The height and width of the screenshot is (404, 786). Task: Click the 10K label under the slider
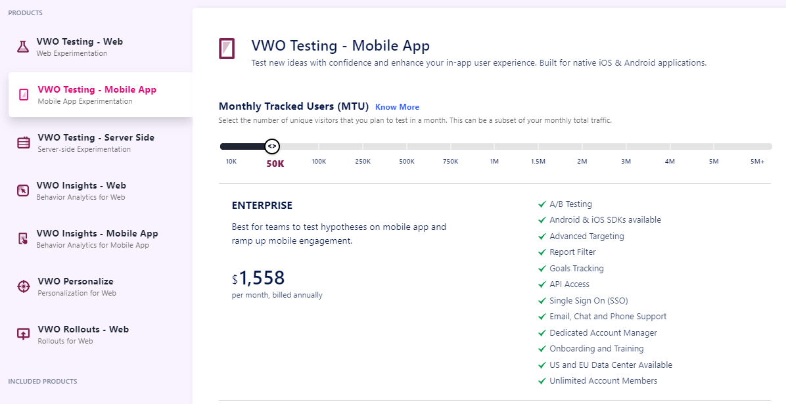point(231,162)
